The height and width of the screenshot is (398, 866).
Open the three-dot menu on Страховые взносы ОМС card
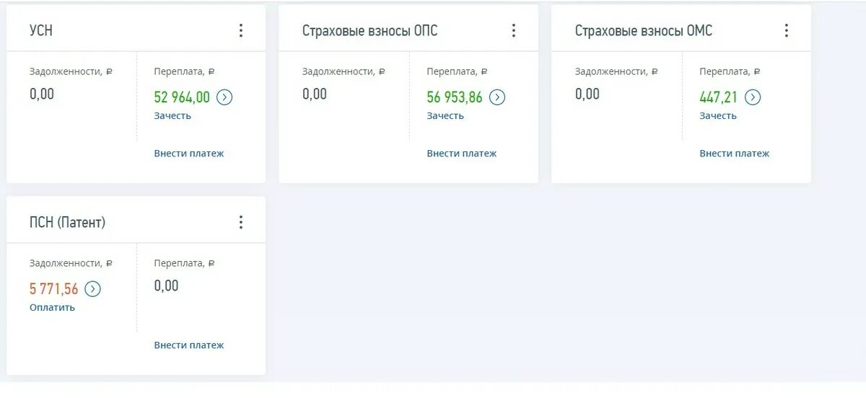point(786,30)
